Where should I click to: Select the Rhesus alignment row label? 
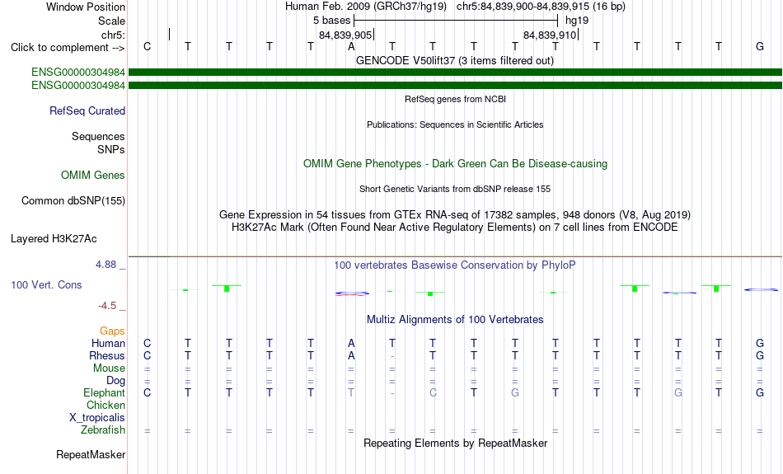click(x=107, y=355)
